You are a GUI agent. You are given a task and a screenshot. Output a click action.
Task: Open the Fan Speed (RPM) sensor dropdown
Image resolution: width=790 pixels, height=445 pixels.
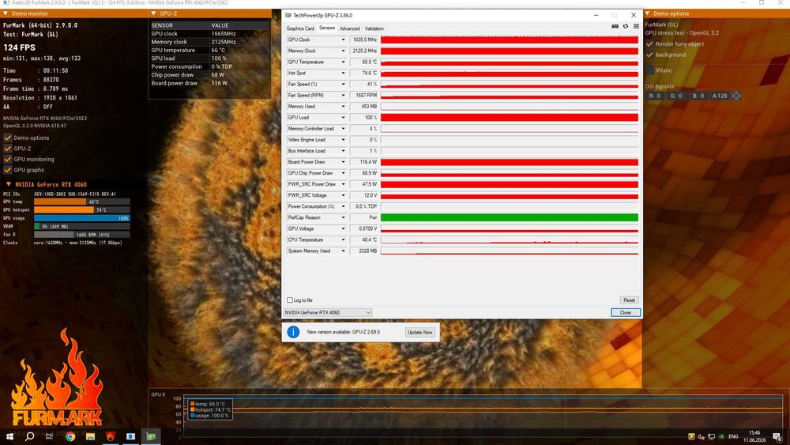(x=343, y=96)
